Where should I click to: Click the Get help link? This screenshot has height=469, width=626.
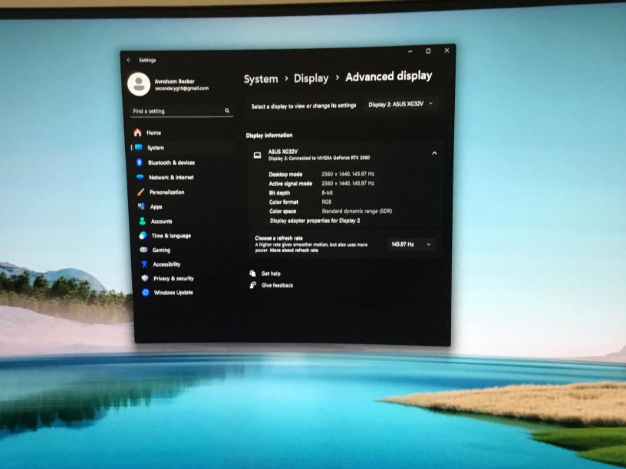pos(271,273)
